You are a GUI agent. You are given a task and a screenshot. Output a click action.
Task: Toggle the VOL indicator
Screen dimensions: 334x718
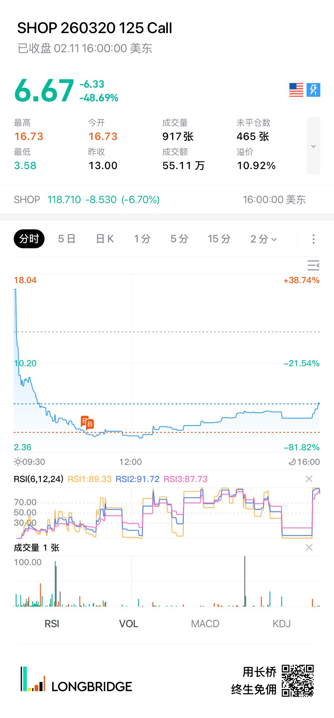point(129,624)
